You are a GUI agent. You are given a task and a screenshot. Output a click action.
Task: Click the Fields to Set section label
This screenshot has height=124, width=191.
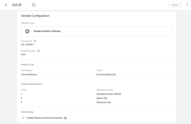27,65
